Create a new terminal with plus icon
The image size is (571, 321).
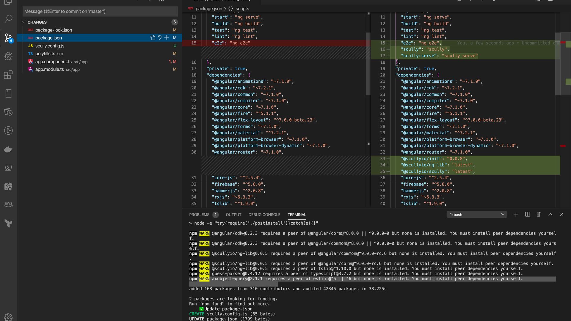pos(516,214)
